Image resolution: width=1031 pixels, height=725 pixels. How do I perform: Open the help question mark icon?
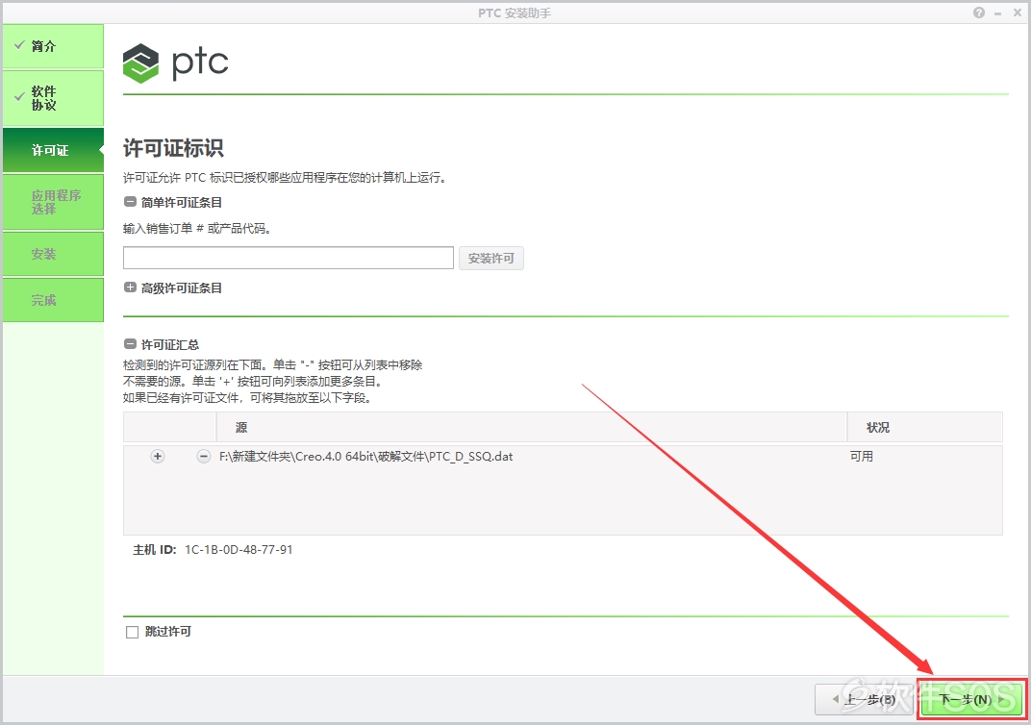tap(979, 12)
